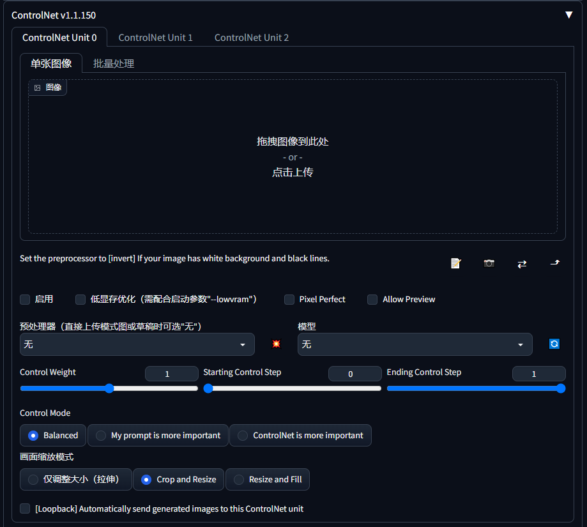Screen dimensions: 587x527
Task: Click the 'Control Mode' label
Action: (x=45, y=413)
